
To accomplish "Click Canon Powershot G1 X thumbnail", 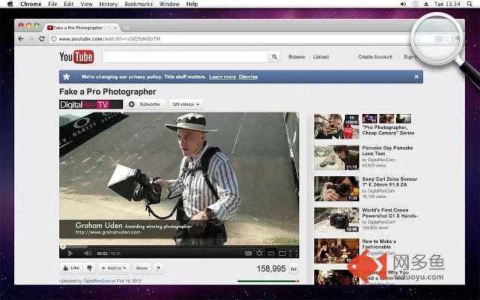I will pyautogui.click(x=337, y=220).
